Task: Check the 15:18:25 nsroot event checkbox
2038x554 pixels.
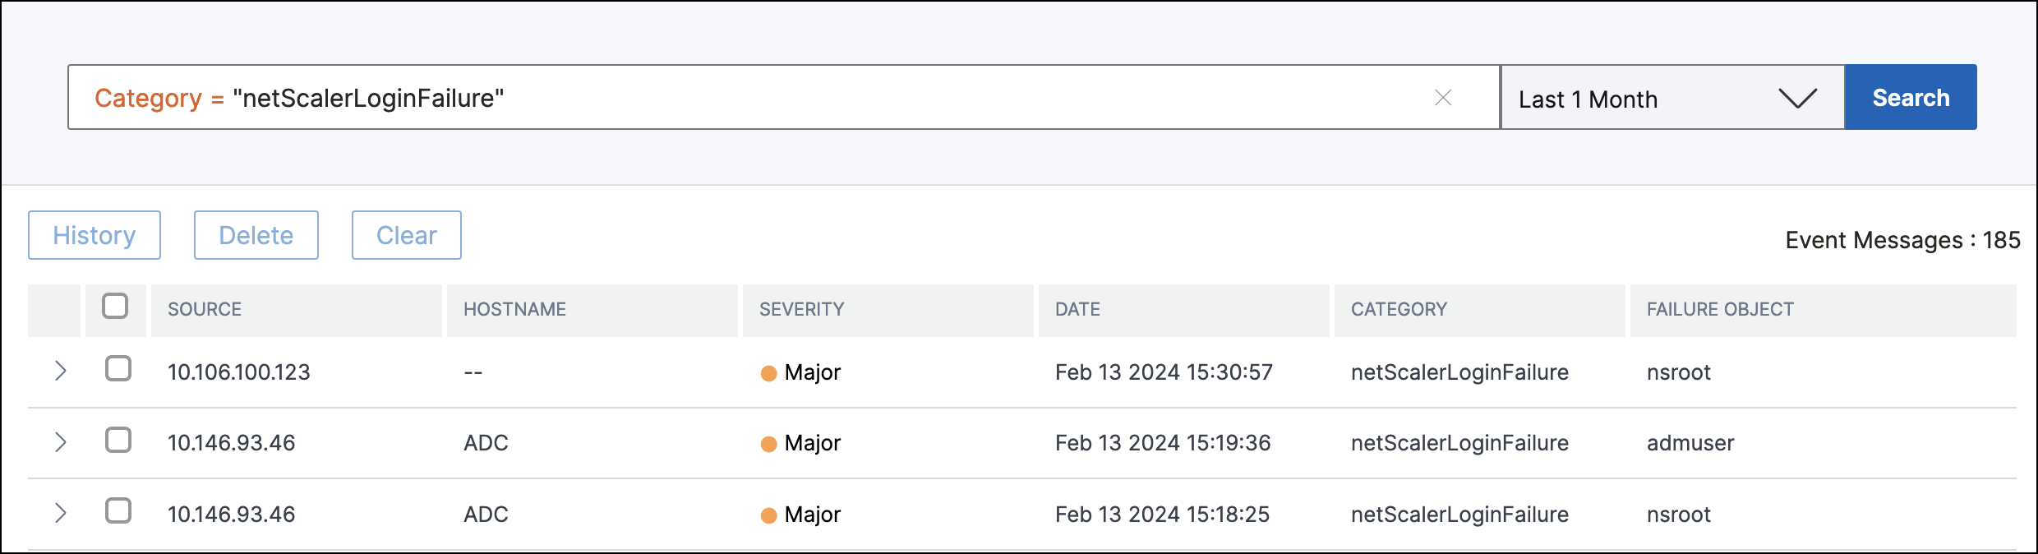Action: 118,511
